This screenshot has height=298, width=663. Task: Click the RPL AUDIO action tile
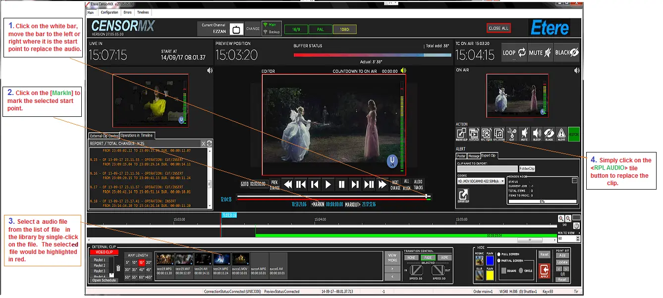[499, 133]
